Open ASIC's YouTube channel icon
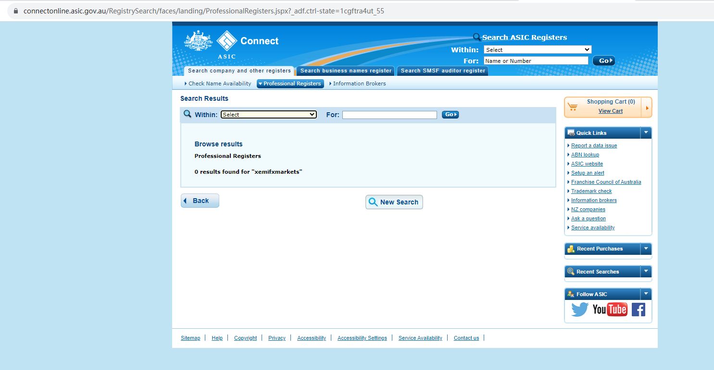 point(610,310)
